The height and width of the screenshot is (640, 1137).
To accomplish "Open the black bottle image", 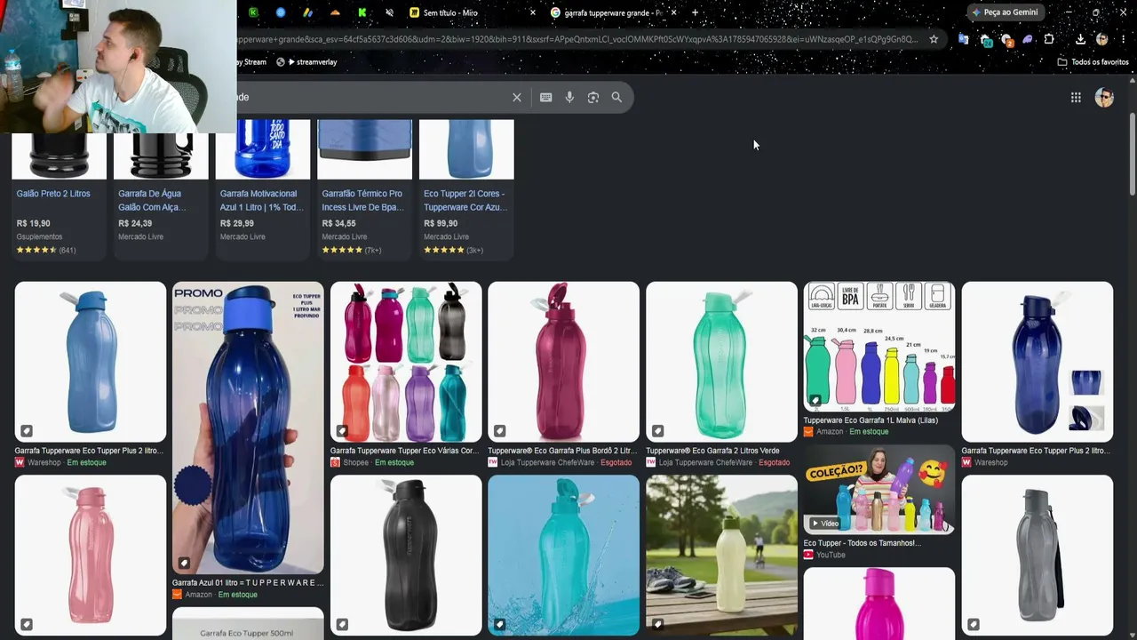I will [406, 556].
